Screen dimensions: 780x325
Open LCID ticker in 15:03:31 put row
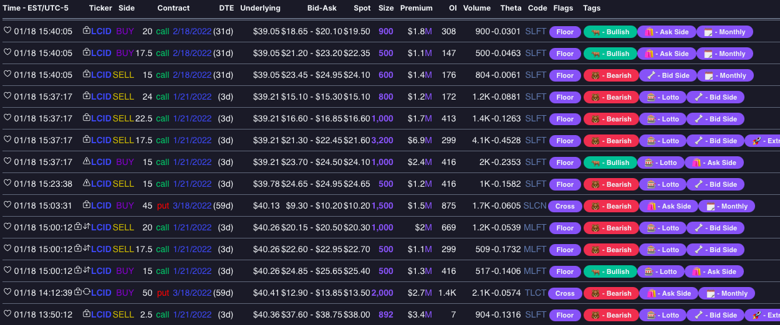pos(101,205)
